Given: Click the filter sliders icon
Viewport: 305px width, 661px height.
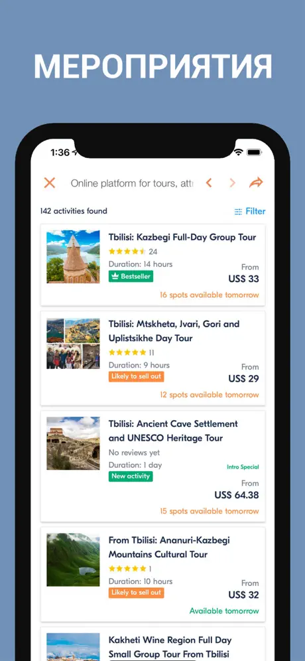Looking at the screenshot, I should tap(239, 212).
